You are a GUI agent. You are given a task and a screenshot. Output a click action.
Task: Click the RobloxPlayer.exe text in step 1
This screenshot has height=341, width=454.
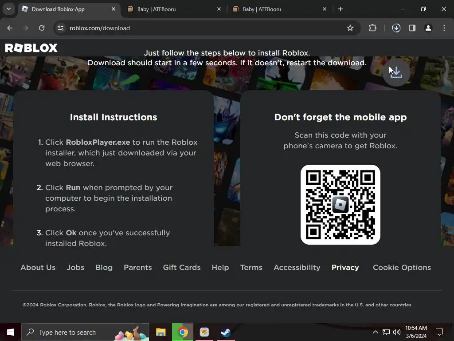98,142
